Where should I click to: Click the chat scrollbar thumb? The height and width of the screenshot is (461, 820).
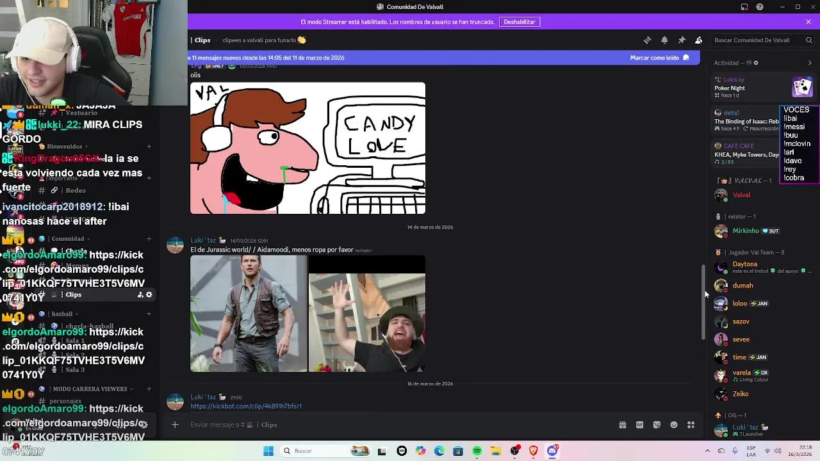point(703,302)
